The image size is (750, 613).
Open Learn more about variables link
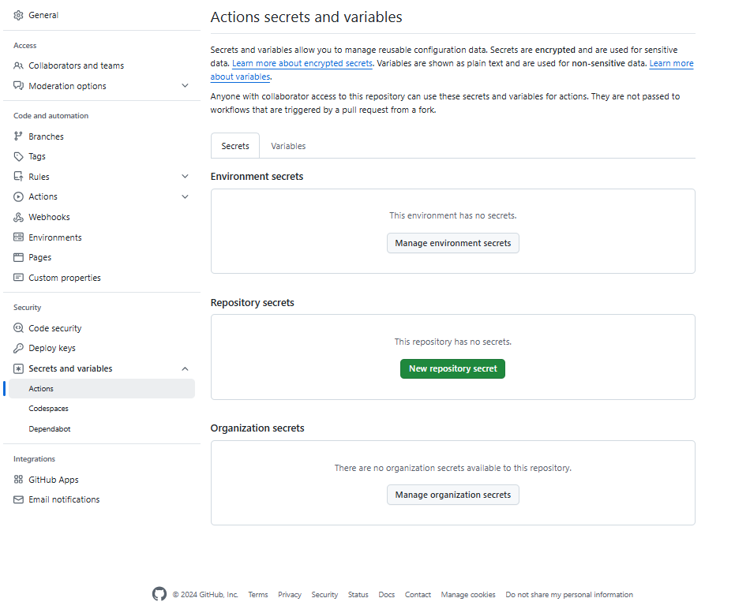(x=671, y=63)
